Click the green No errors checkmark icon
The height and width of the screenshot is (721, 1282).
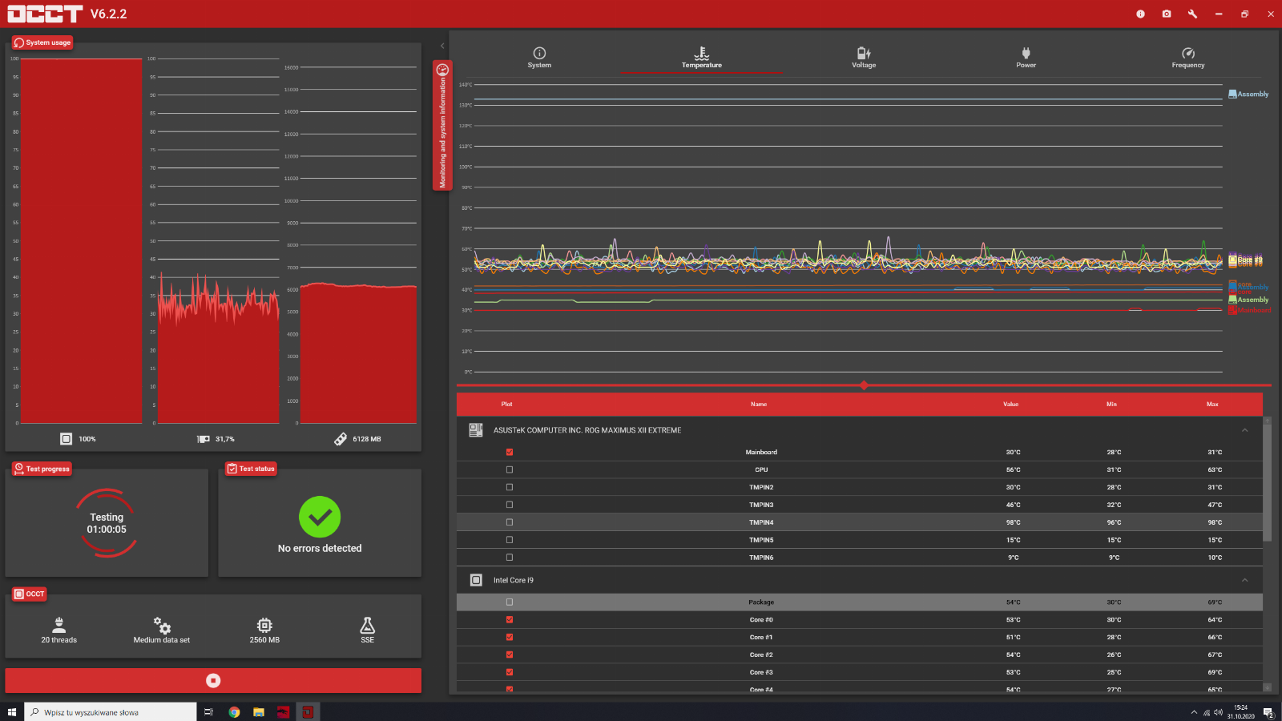pyautogui.click(x=320, y=518)
